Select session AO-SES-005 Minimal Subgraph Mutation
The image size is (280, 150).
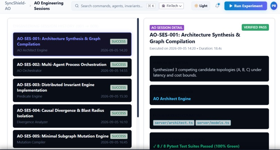click(x=72, y=139)
